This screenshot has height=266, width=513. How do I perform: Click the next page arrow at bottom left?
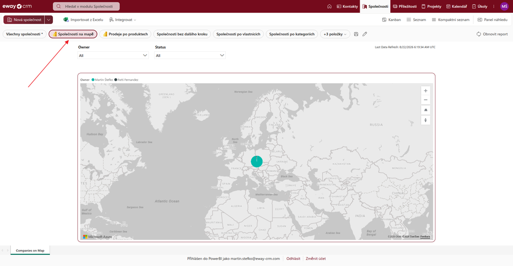tap(8, 251)
